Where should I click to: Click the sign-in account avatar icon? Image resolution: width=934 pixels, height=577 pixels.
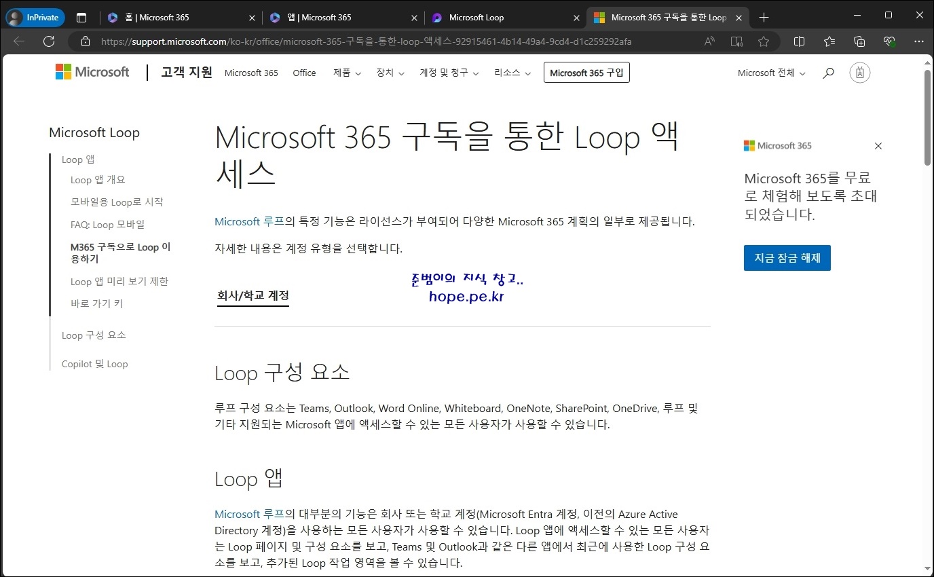tap(860, 73)
